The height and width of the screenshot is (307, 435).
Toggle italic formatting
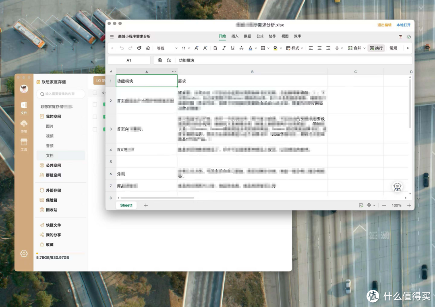click(x=224, y=48)
